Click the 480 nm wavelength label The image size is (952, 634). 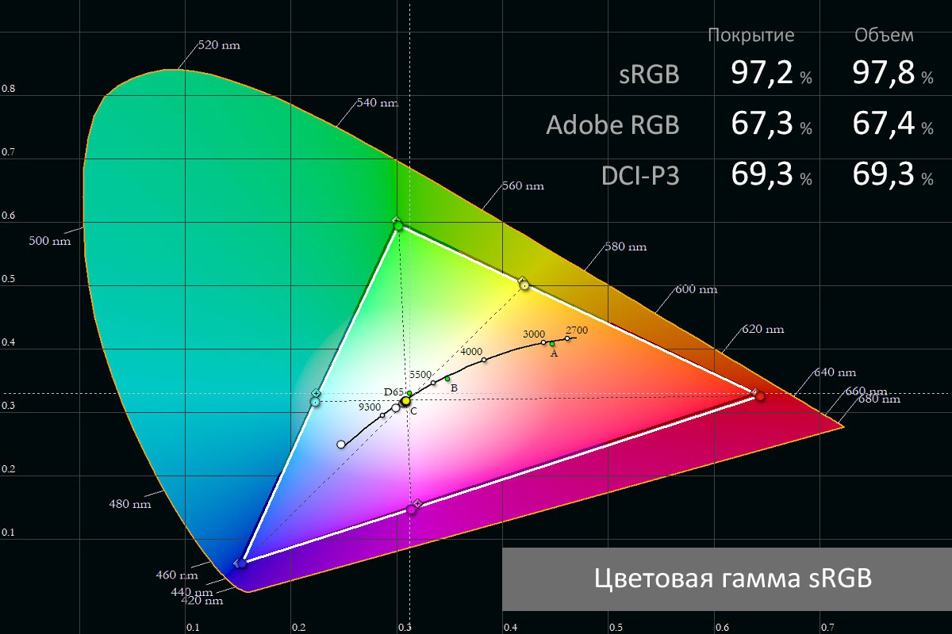tap(129, 504)
